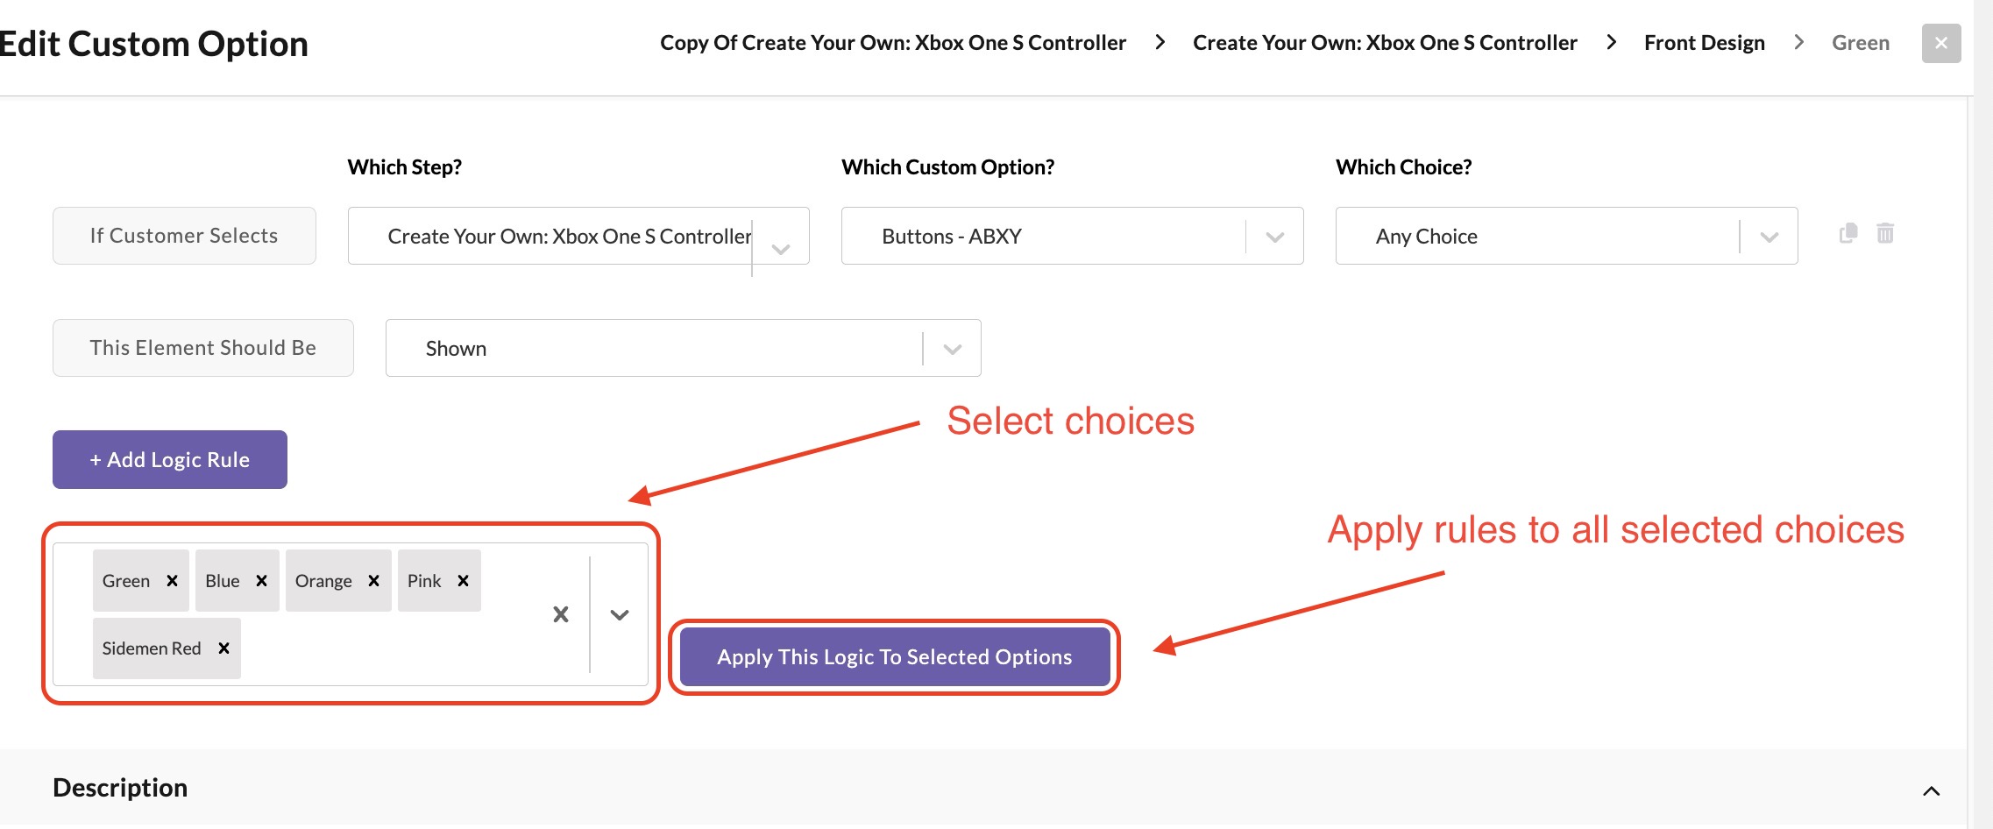Click the Add Logic Rule button
Image resolution: width=1993 pixels, height=829 pixels.
click(x=170, y=459)
